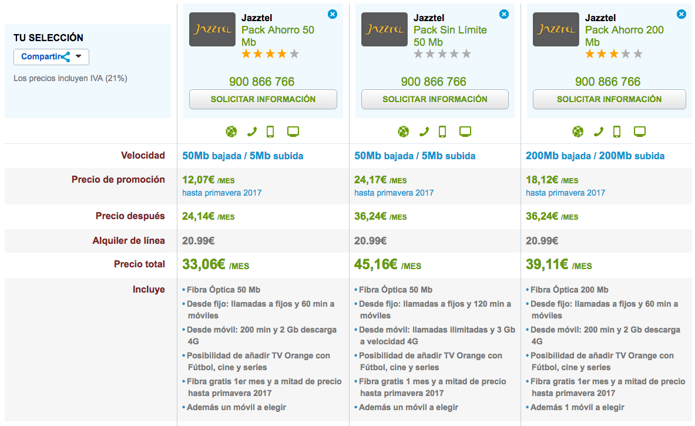Click 'Alquiler de línea' row label
The width and height of the screenshot is (695, 426).
(x=129, y=241)
